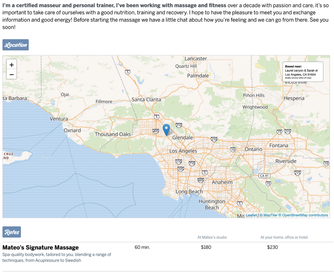Select Mateo's Signature Massage title
Viewport: 334px width, 274px height.
(x=41, y=248)
